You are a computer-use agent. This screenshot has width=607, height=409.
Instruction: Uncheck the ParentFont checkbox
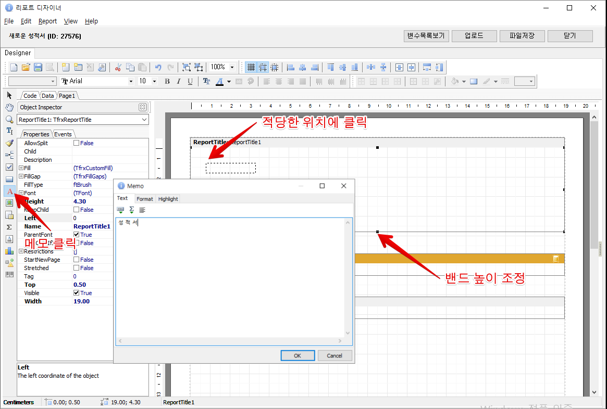point(77,235)
